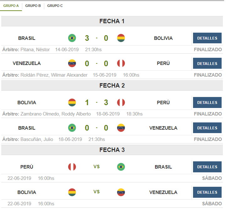226x210 pixels.
Task: Open Detalles for Perú vs Brasil
Action: [x=207, y=167]
